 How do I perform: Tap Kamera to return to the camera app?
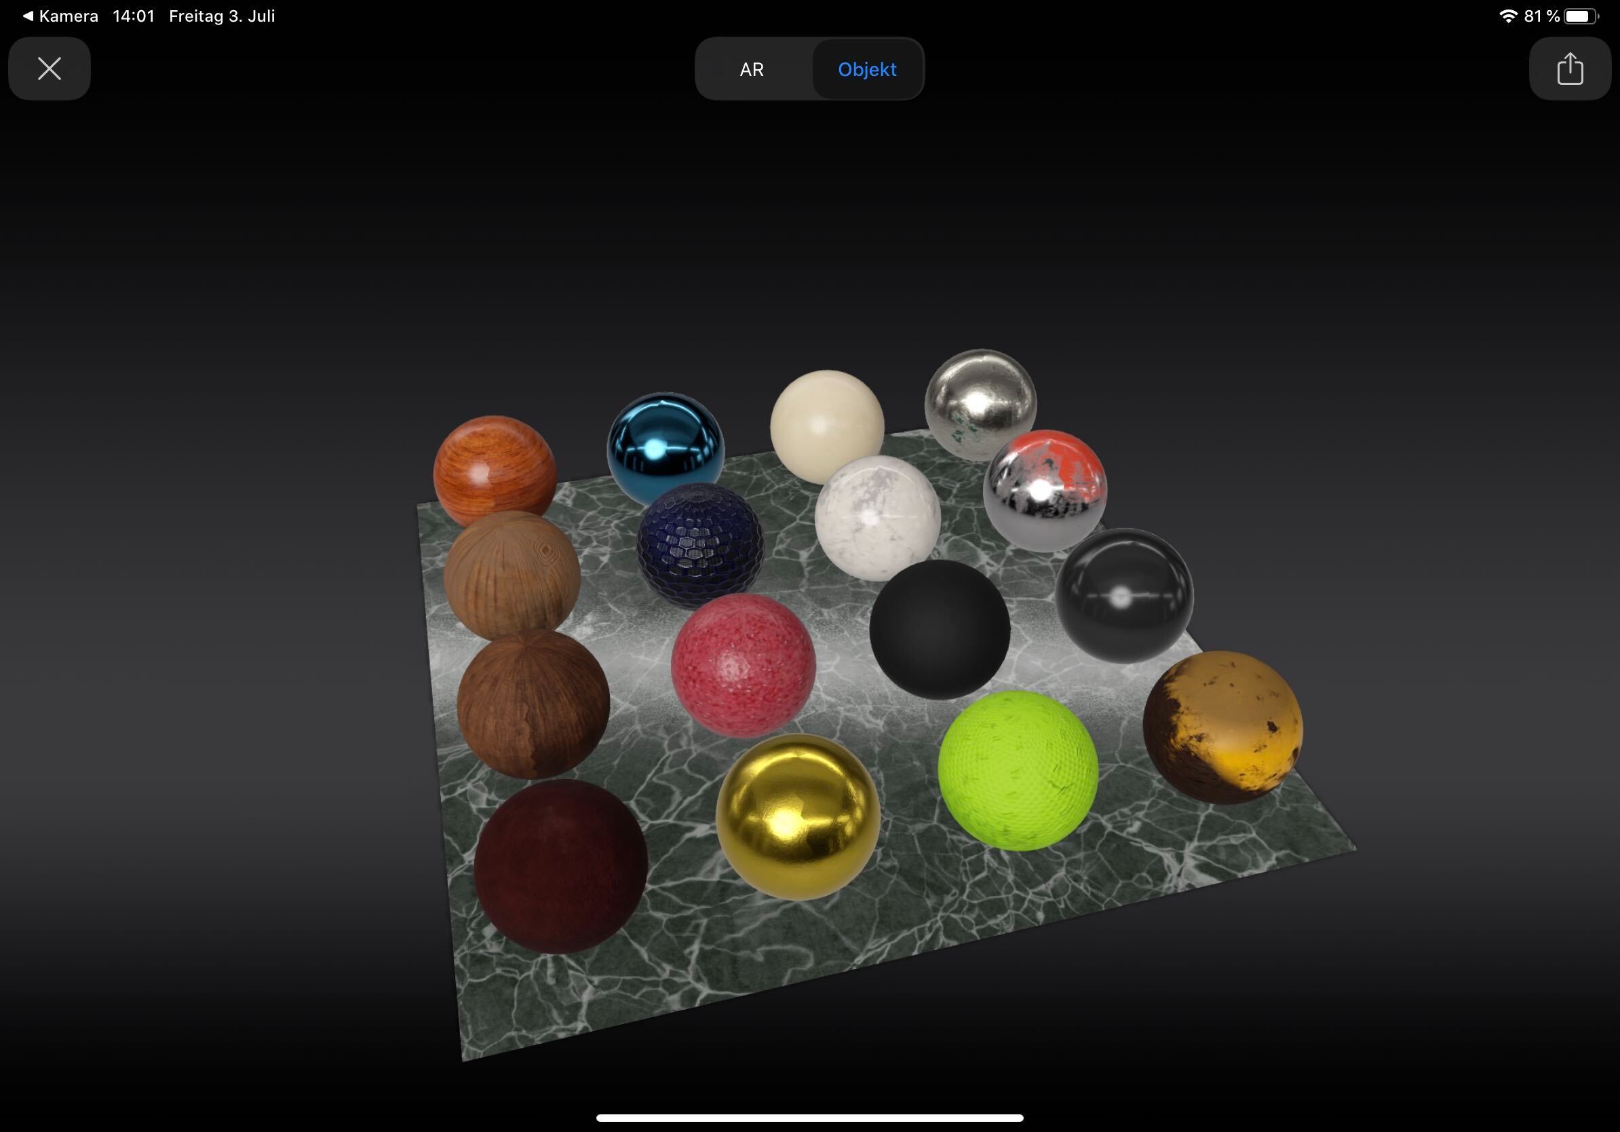(67, 16)
